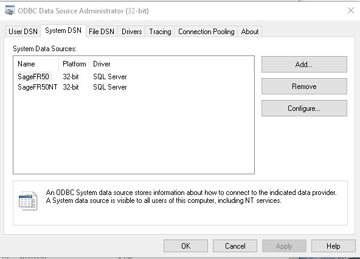This screenshot has height=259, width=360.
Task: Click the Configure... button
Action: [304, 108]
